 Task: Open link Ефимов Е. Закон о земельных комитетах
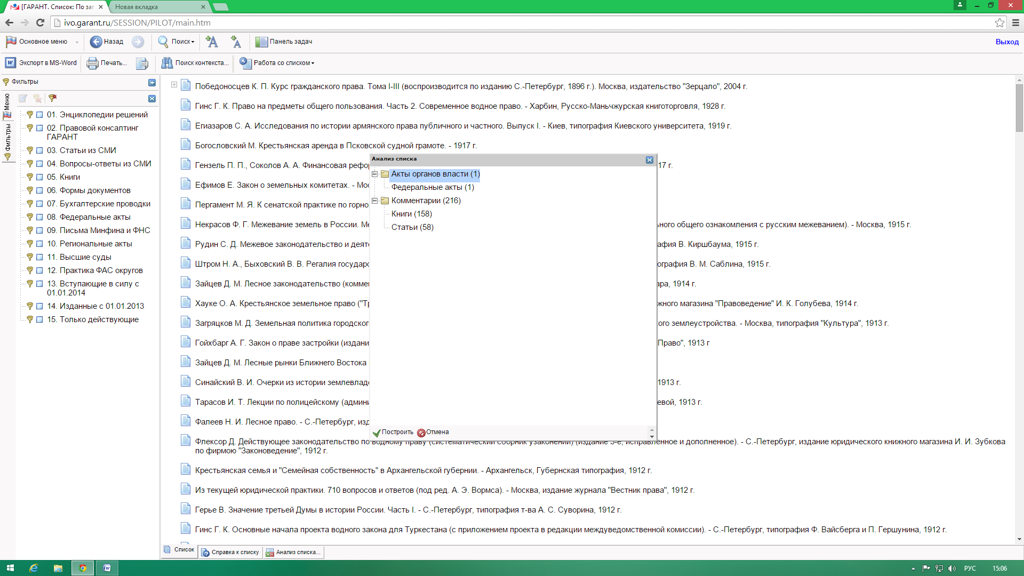coord(282,185)
